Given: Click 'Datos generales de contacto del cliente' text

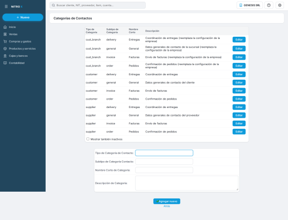Looking at the screenshot, I should 170,83.
